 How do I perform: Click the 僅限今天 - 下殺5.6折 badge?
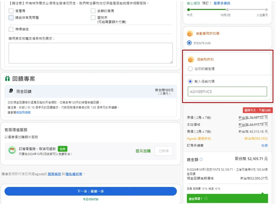click(258, 110)
